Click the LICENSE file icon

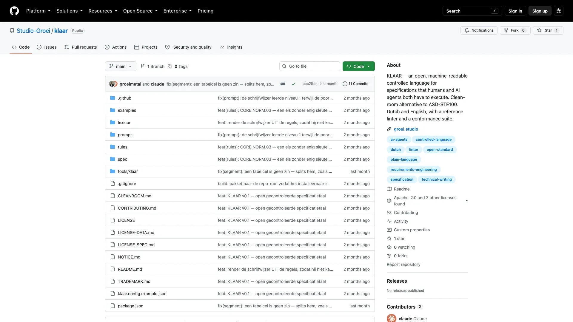click(113, 220)
